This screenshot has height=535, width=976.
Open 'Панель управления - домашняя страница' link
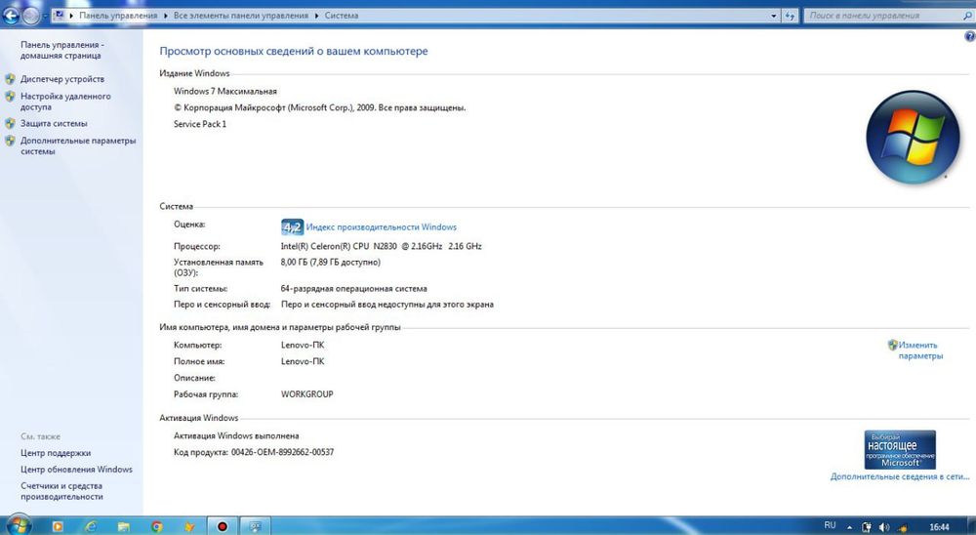(x=61, y=50)
